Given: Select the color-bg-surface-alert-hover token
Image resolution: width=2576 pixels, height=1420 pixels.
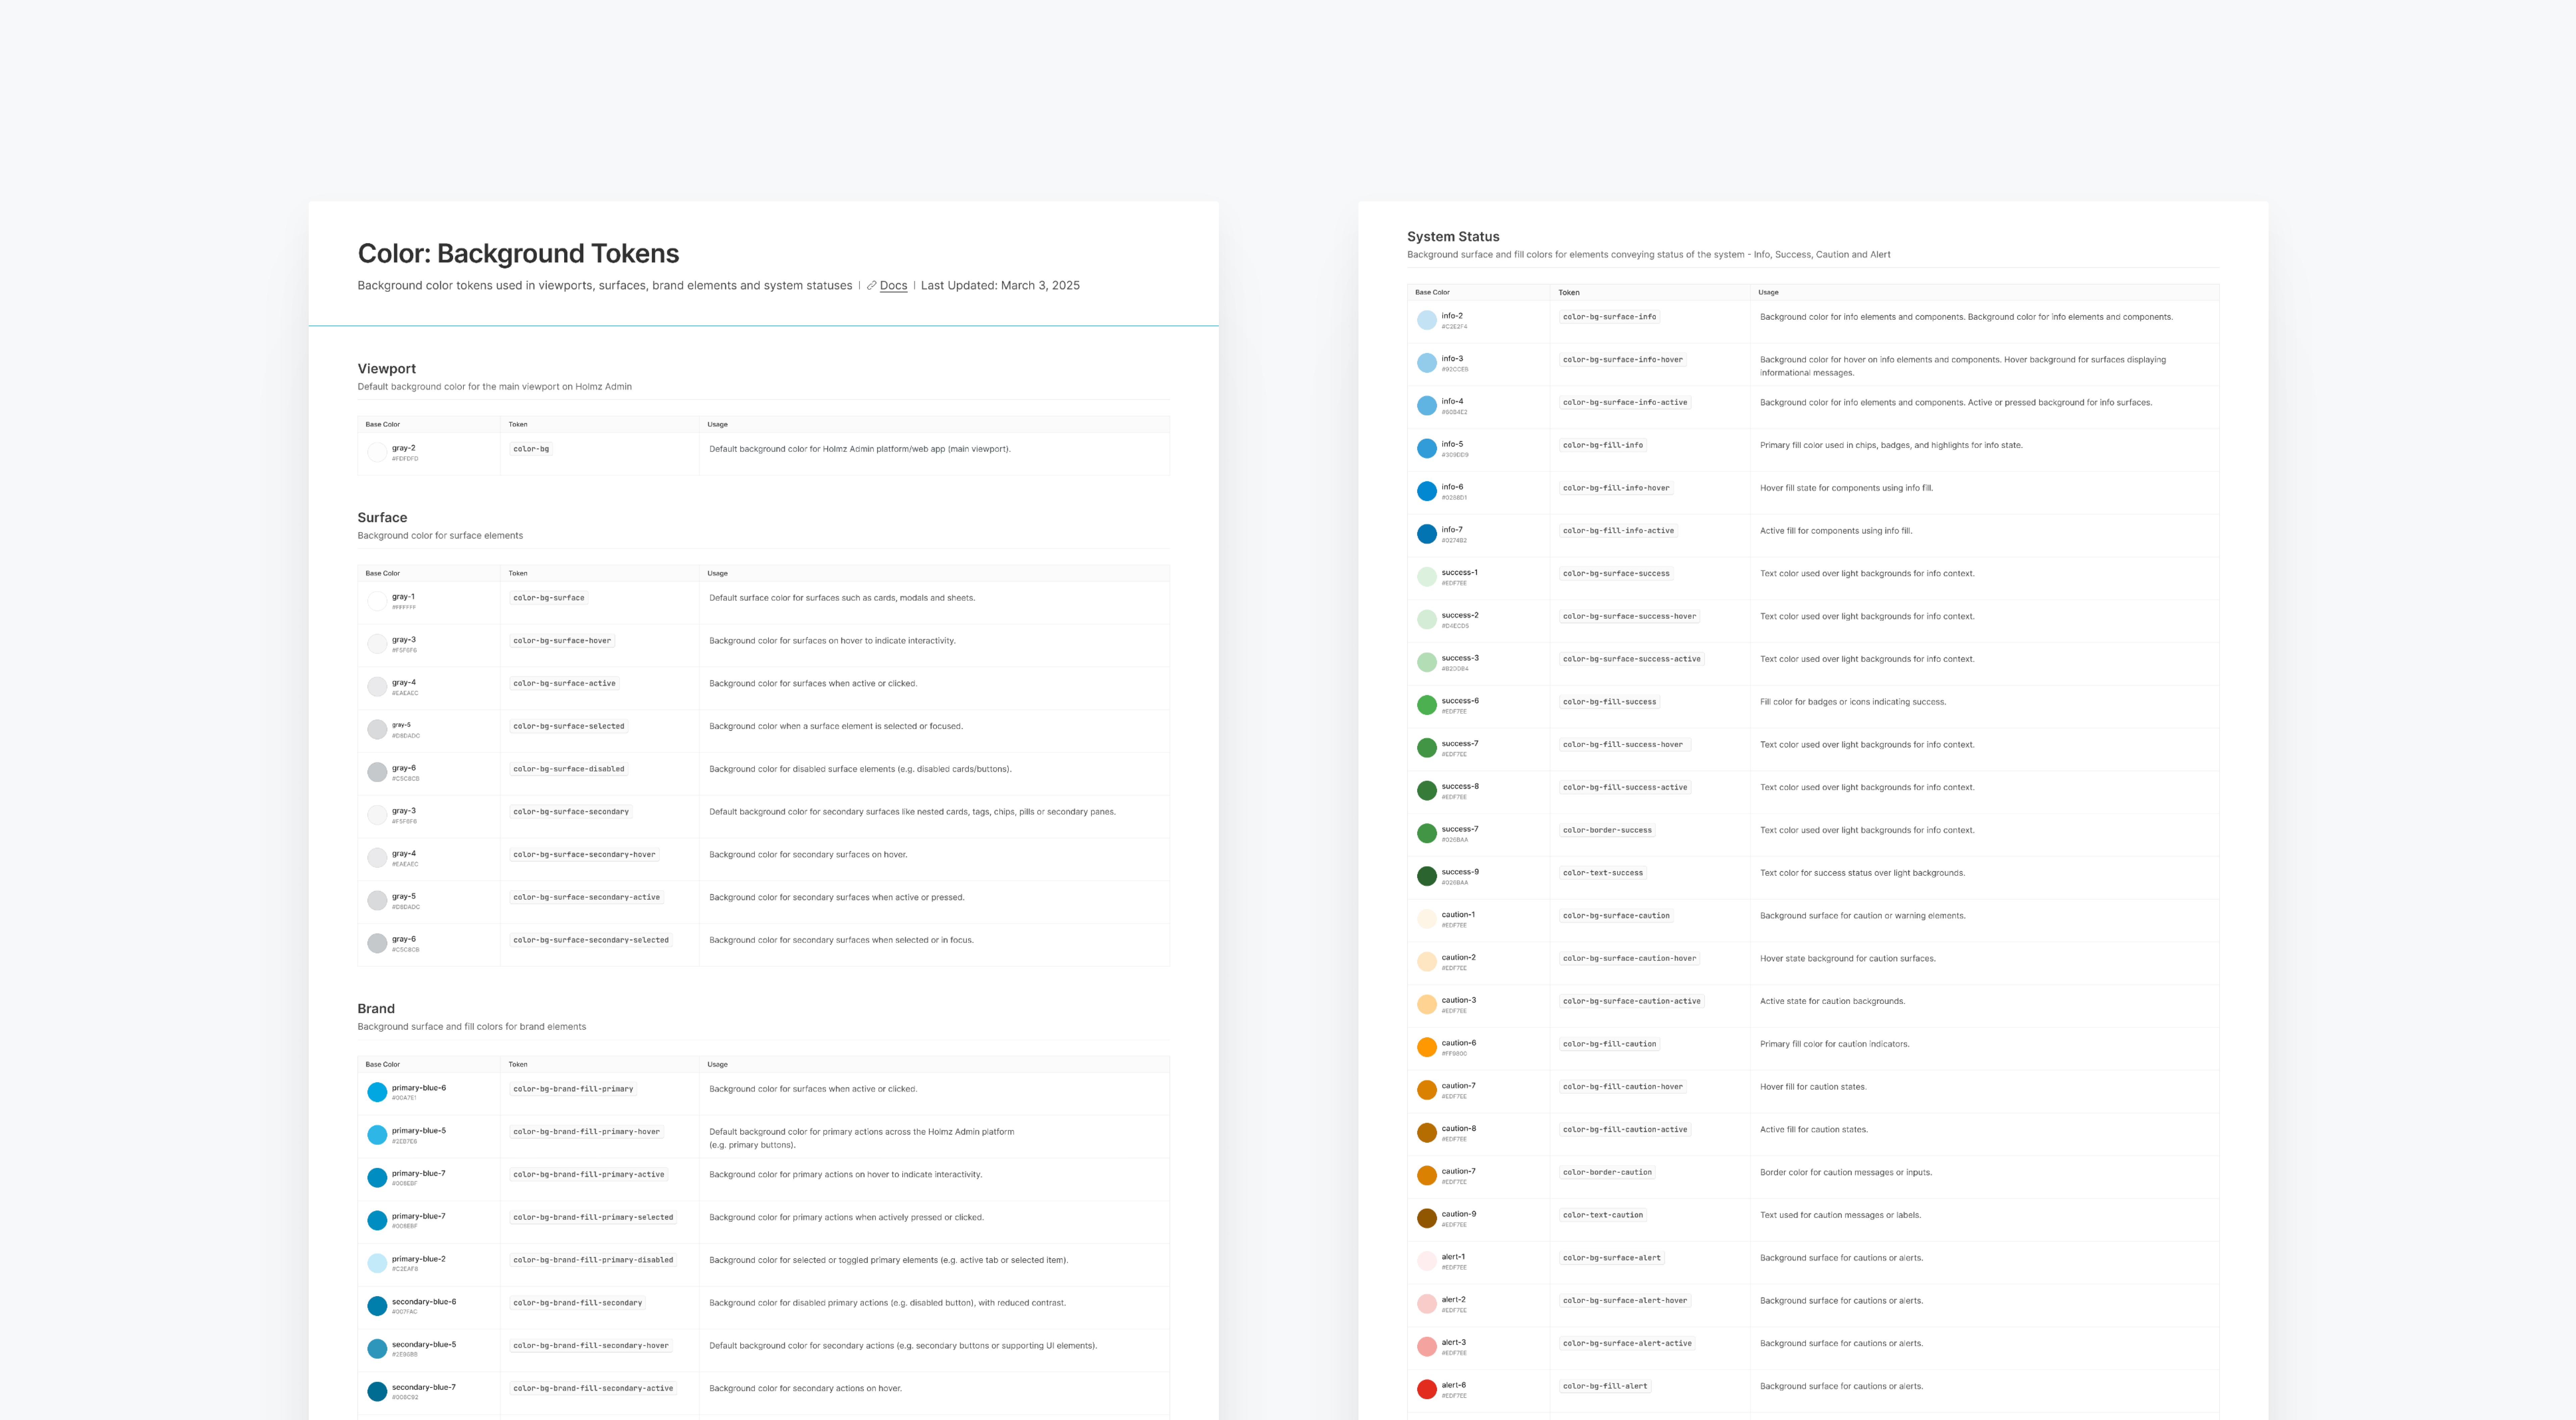Looking at the screenshot, I should tap(1625, 1301).
